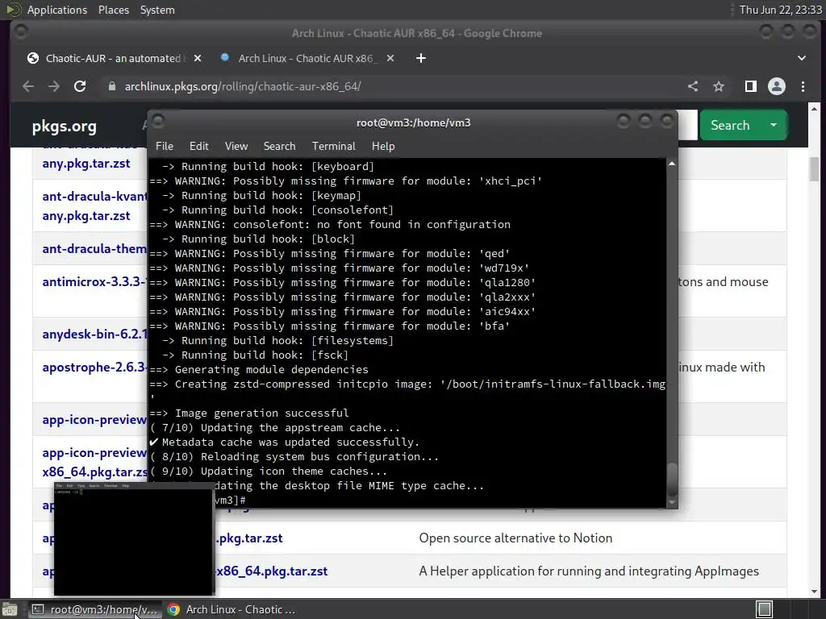Open the antimicrox-3.3.3 package link
Screen dimensions: 826x619
coord(94,281)
